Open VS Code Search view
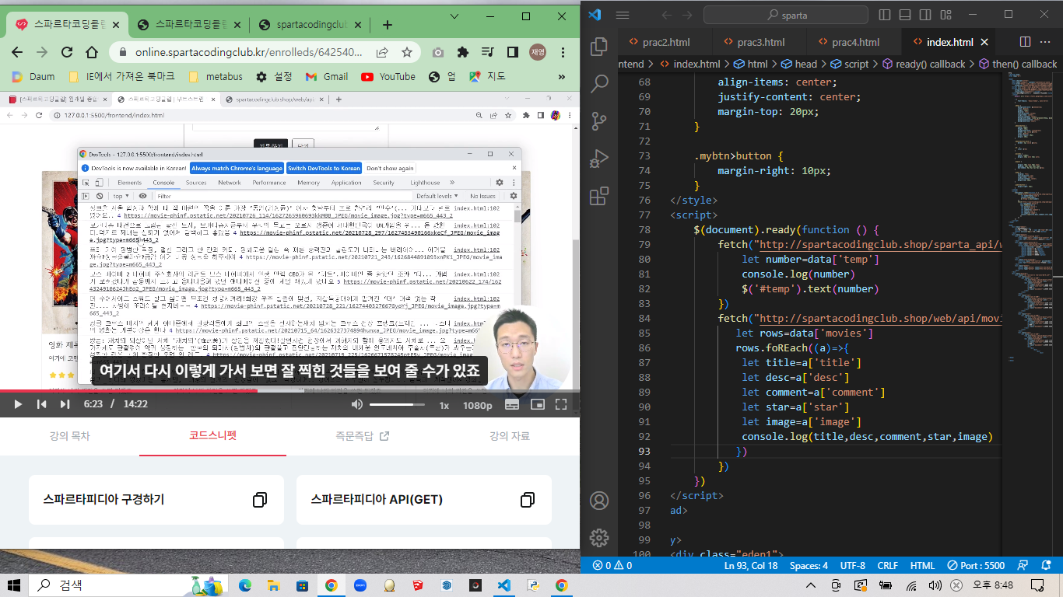This screenshot has width=1063, height=597. [x=599, y=84]
